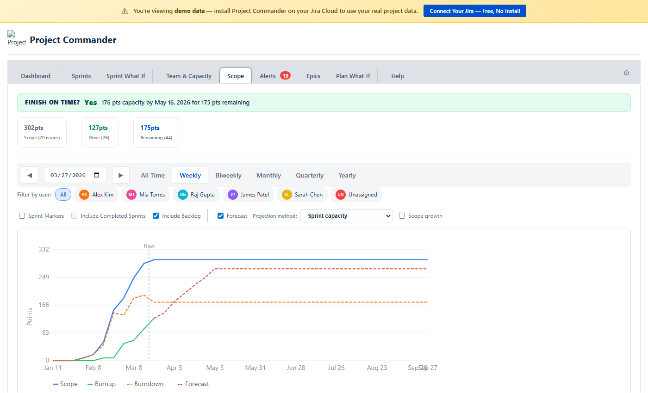Click Connect Your Jira button
Image resolution: width=648 pixels, height=393 pixels.
tap(474, 11)
